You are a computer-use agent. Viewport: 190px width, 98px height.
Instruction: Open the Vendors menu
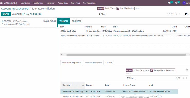coord(50,3)
